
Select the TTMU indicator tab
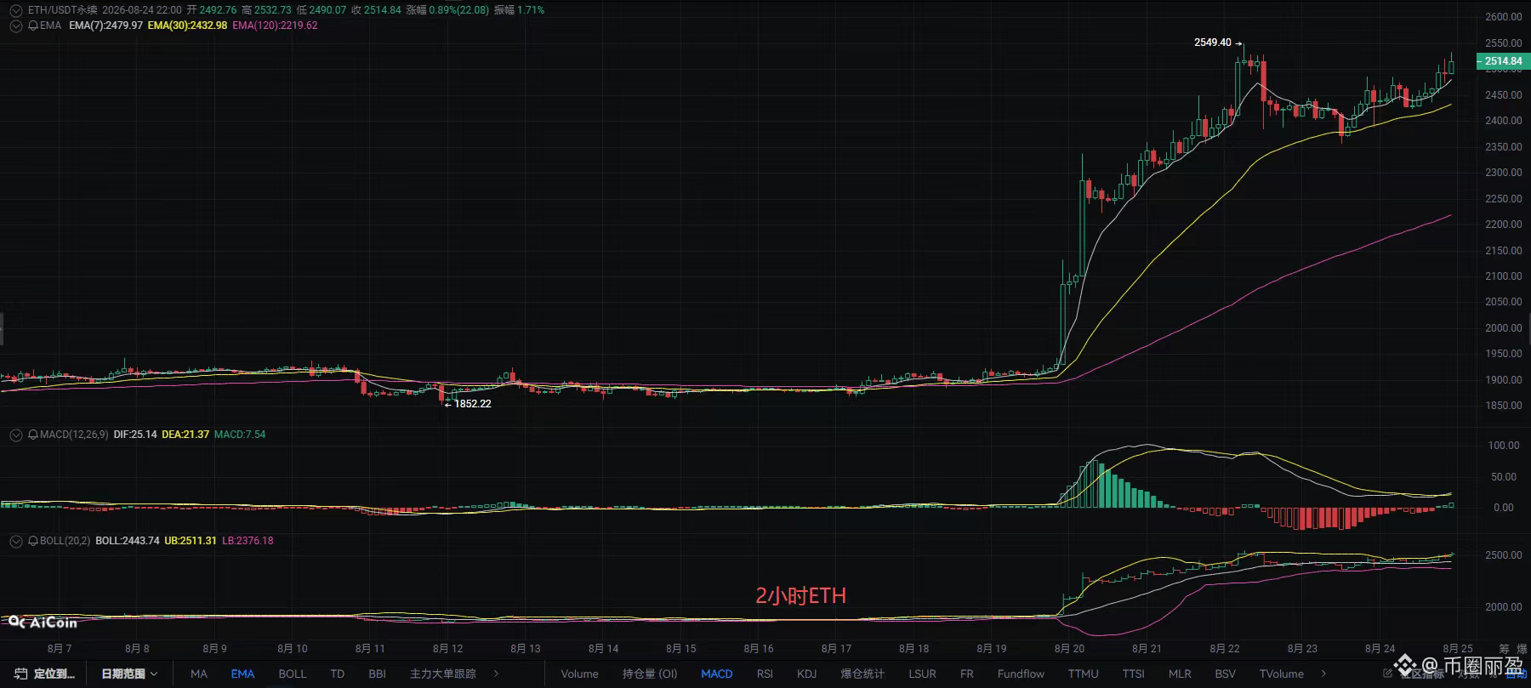tap(1084, 674)
